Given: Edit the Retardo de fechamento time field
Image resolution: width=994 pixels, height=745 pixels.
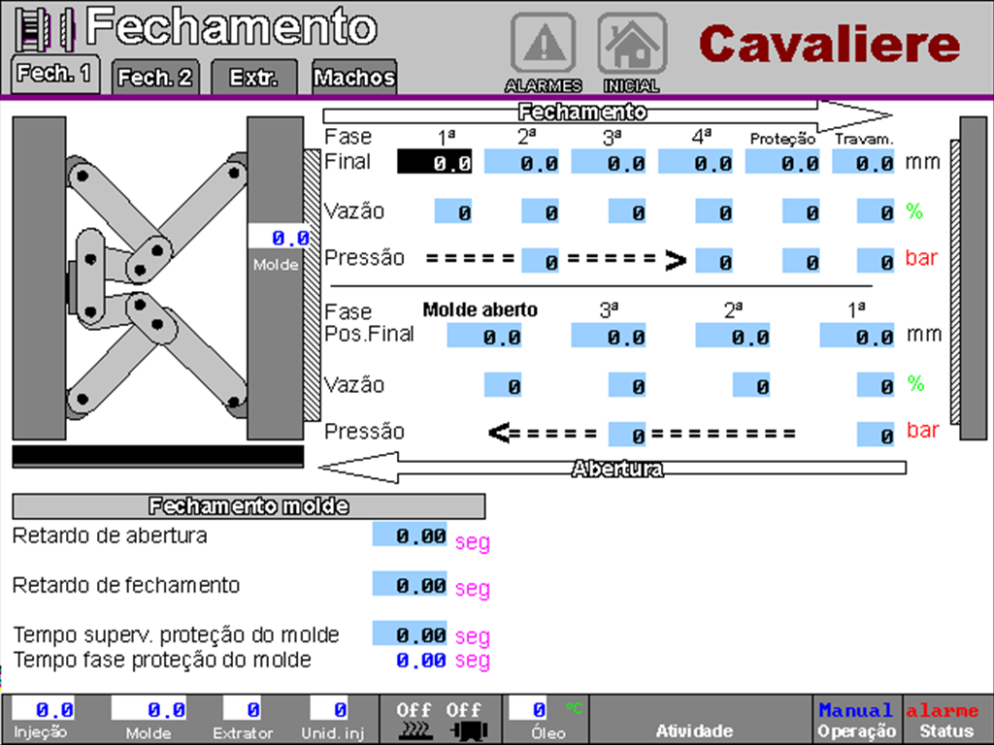Looking at the screenshot, I should click(x=410, y=585).
